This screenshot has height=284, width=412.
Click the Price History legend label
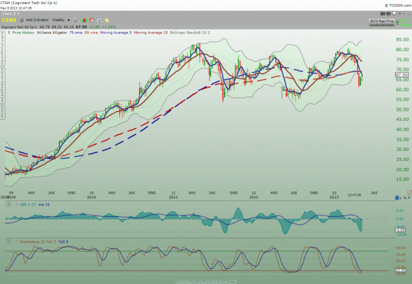click(23, 33)
